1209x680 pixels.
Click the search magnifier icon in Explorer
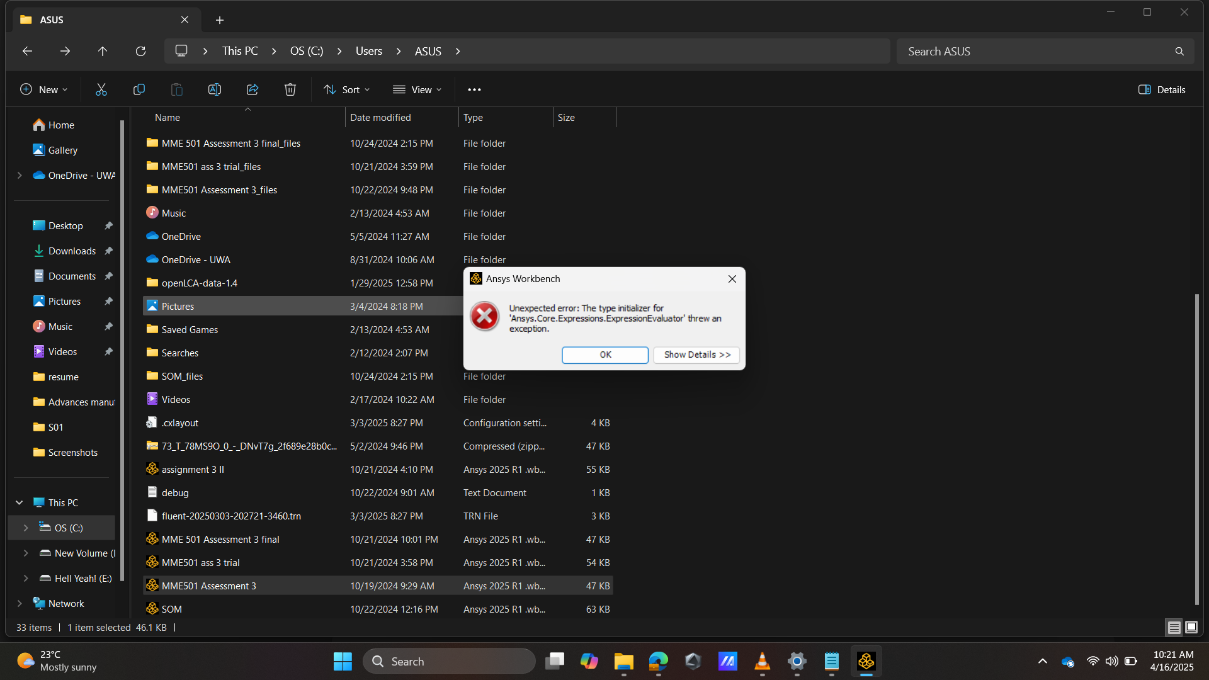(1179, 51)
